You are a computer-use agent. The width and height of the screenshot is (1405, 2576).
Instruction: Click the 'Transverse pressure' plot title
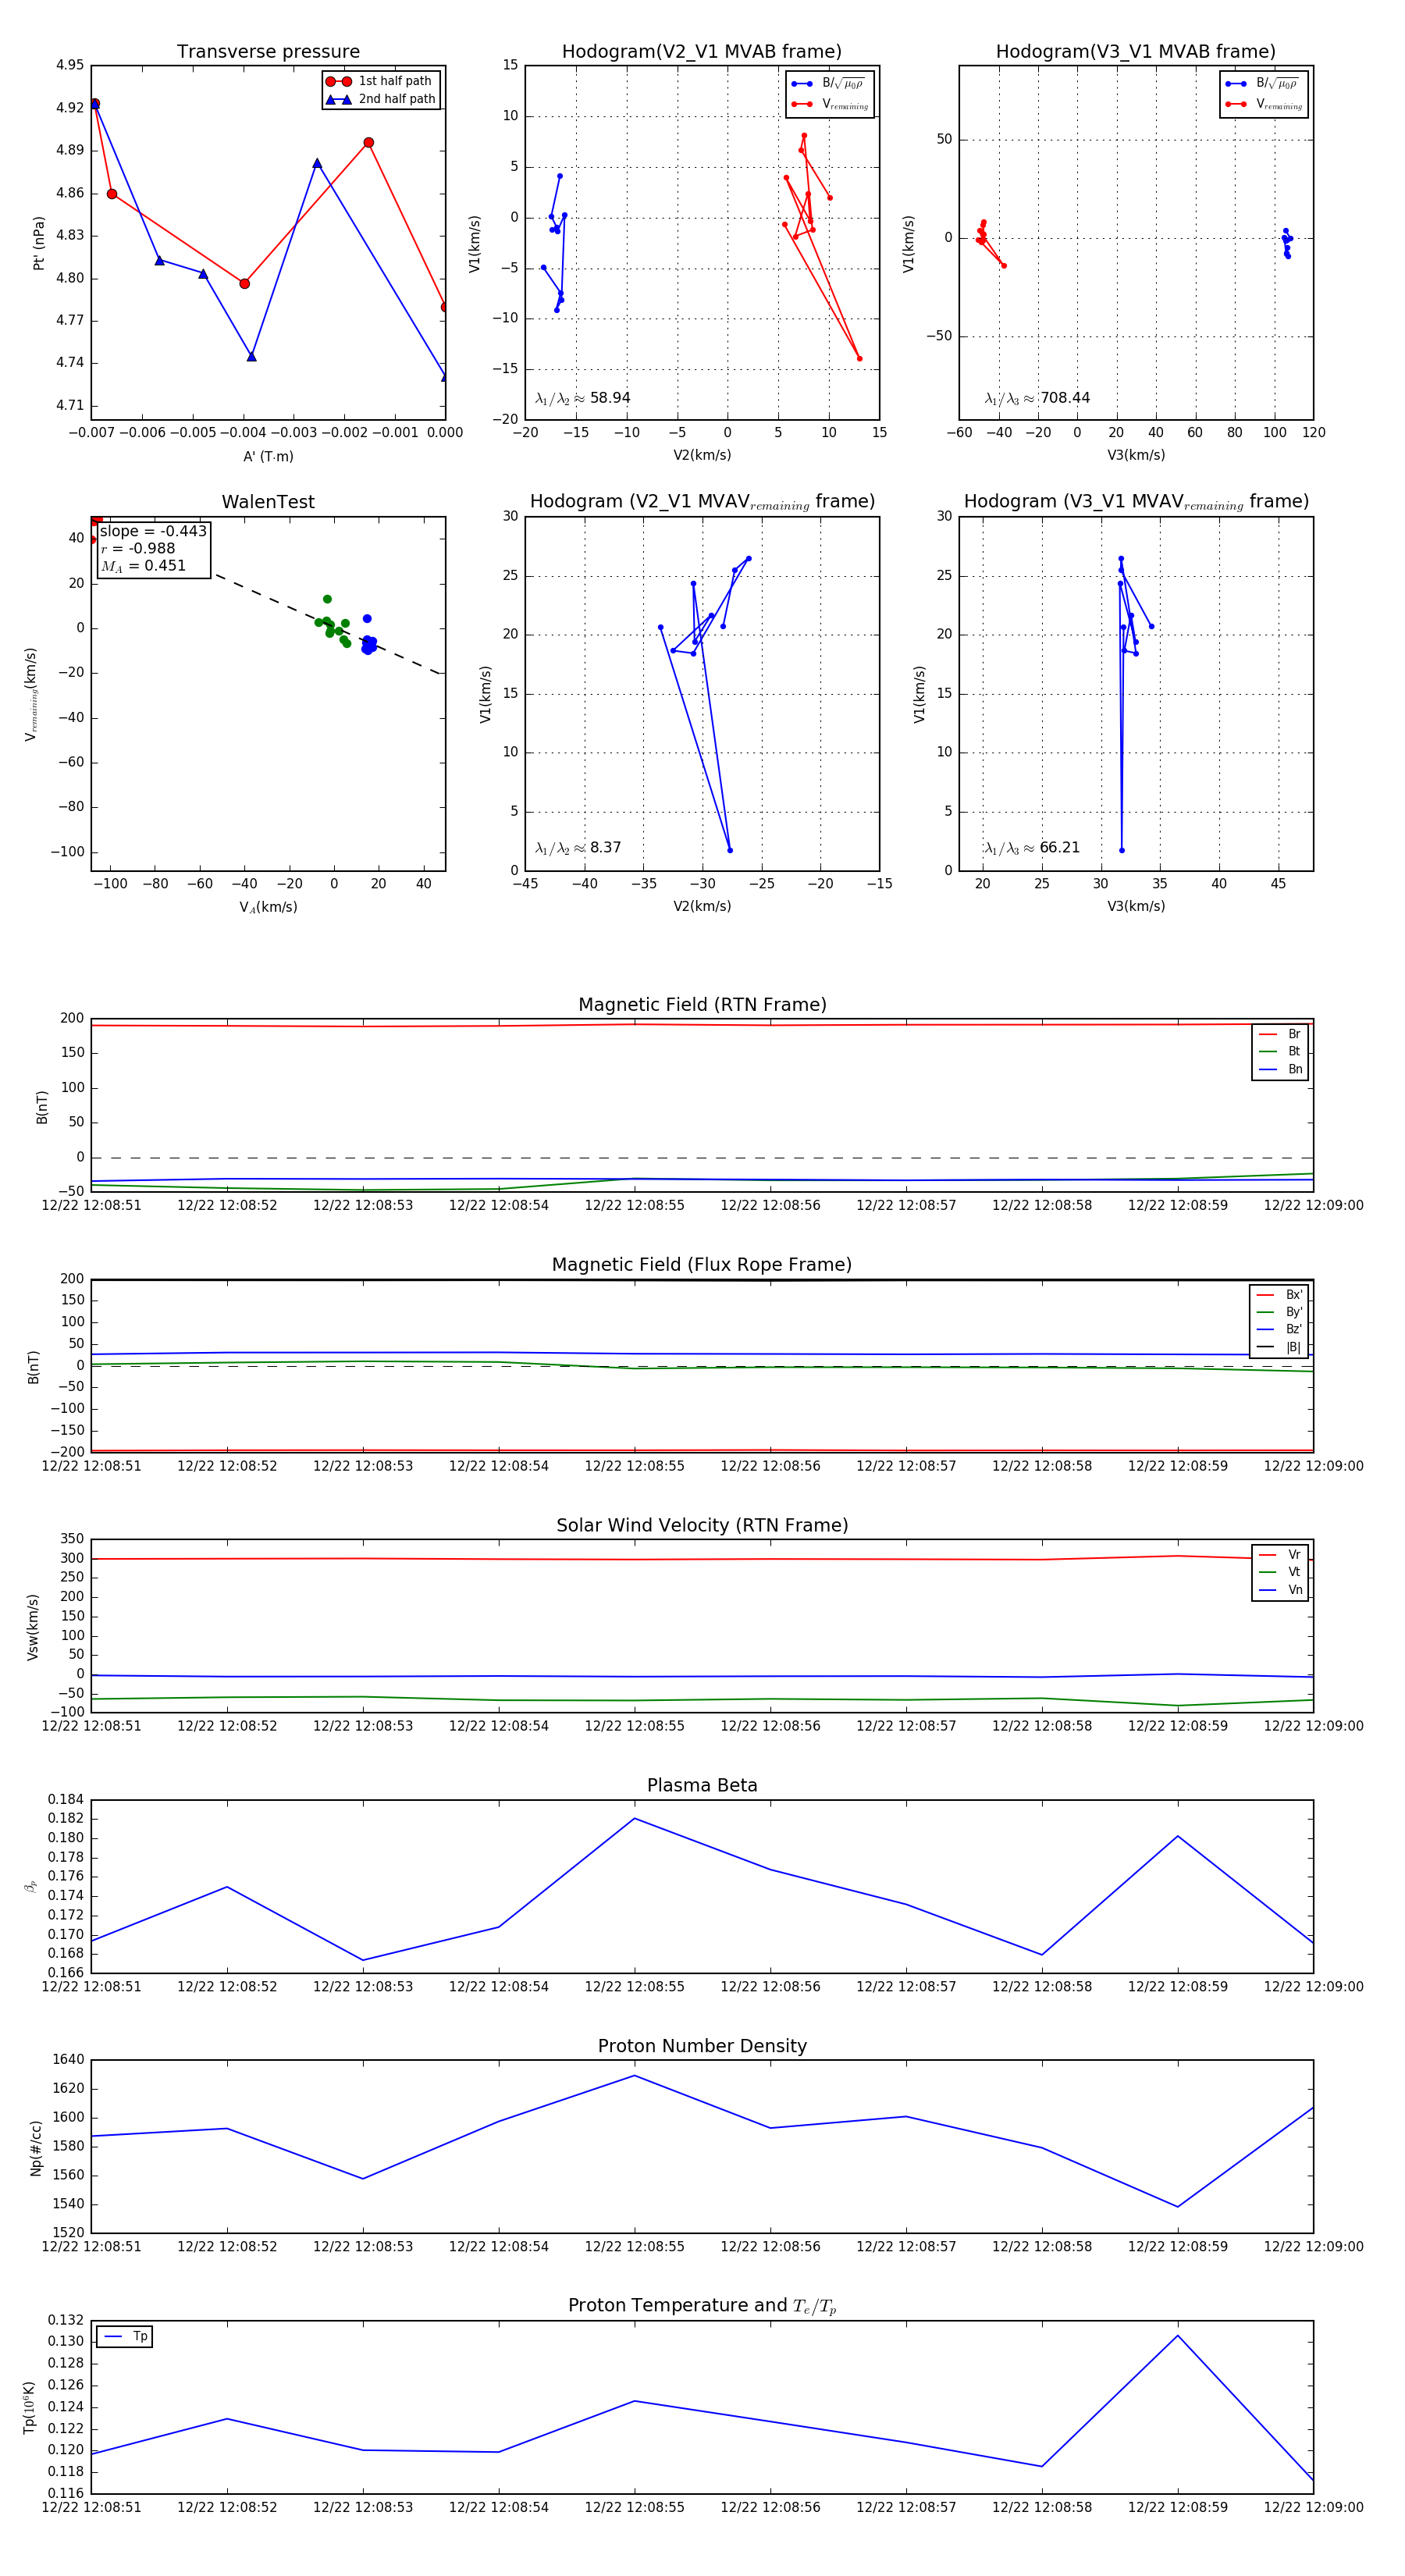(268, 52)
